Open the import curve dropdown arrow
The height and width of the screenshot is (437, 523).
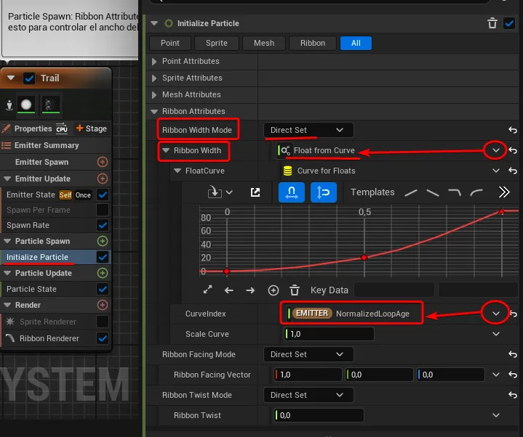click(229, 192)
